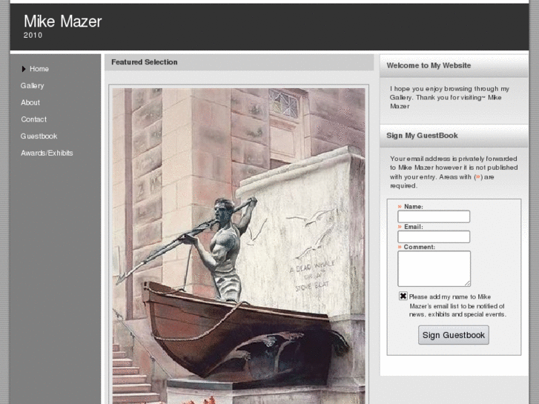Click into the Comment text area
The width and height of the screenshot is (539, 404).
tap(434, 268)
